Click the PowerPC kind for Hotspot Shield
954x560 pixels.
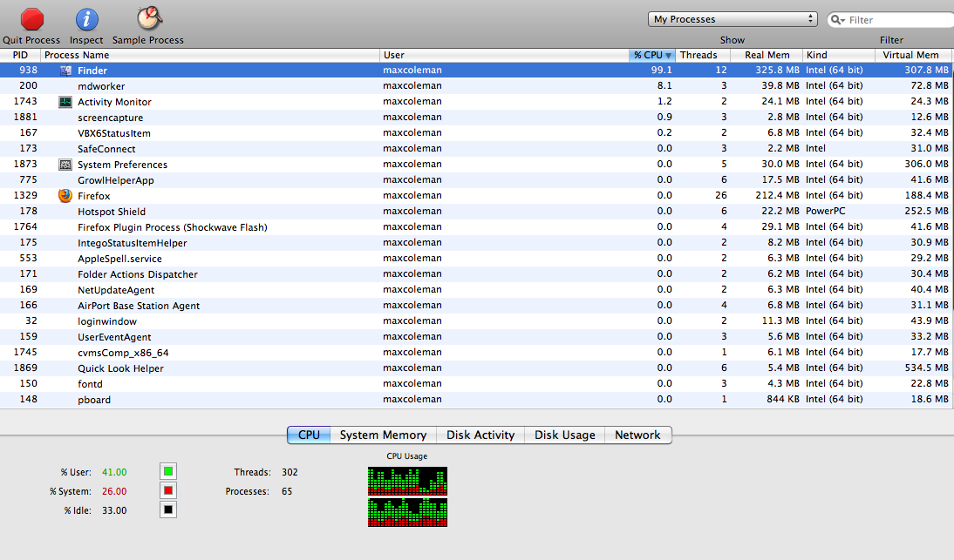point(826,212)
